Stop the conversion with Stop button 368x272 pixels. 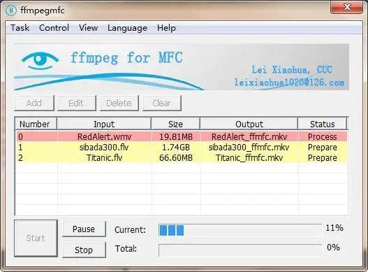tap(84, 250)
